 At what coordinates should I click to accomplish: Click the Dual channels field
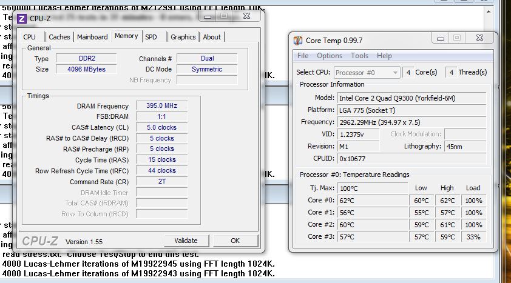(x=208, y=59)
